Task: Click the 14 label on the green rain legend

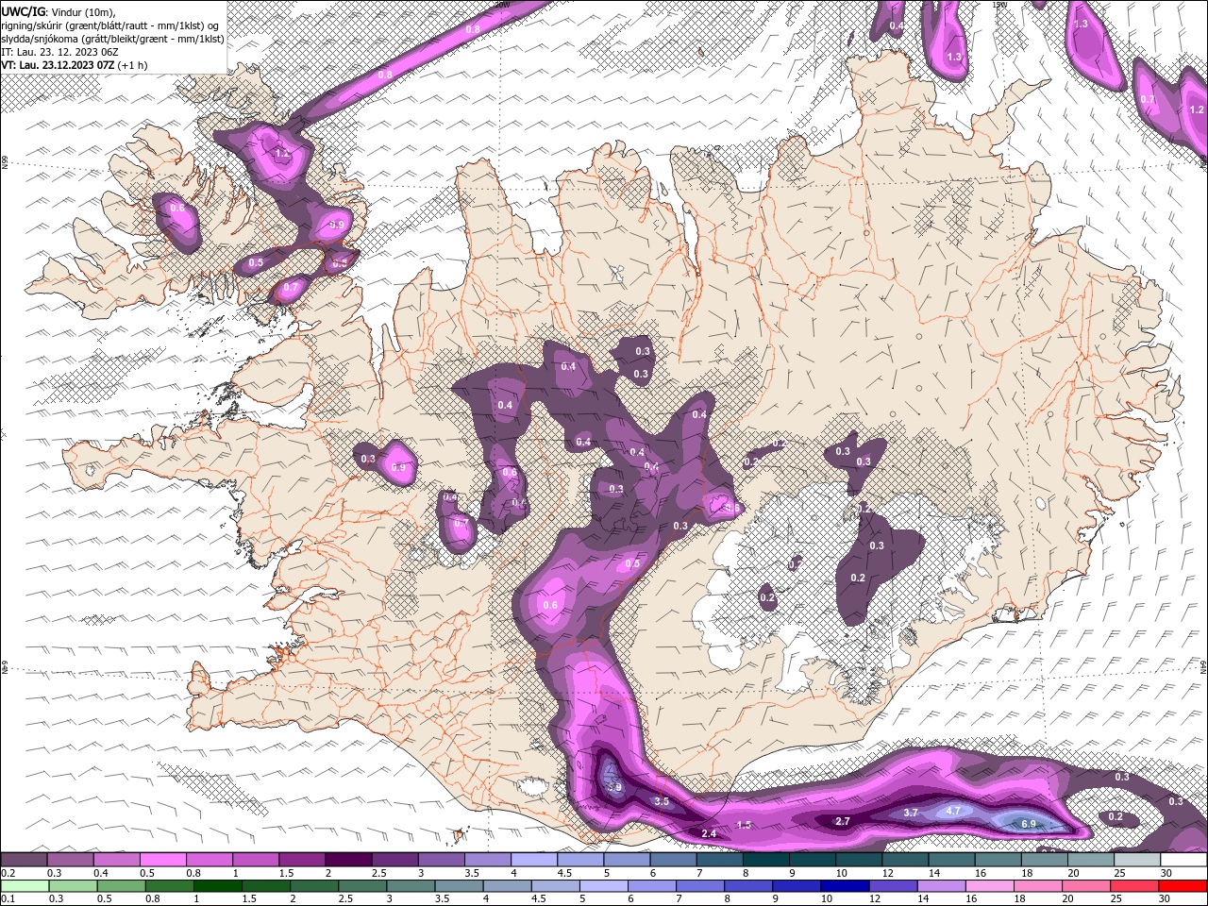Action: [x=923, y=899]
